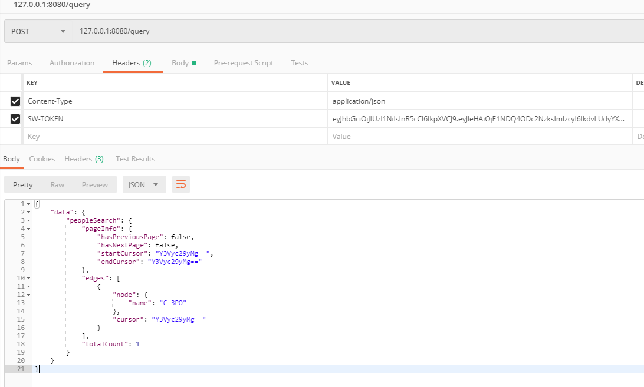This screenshot has height=387, width=644.
Task: Click the "endCursor" key in the response
Action: point(119,262)
